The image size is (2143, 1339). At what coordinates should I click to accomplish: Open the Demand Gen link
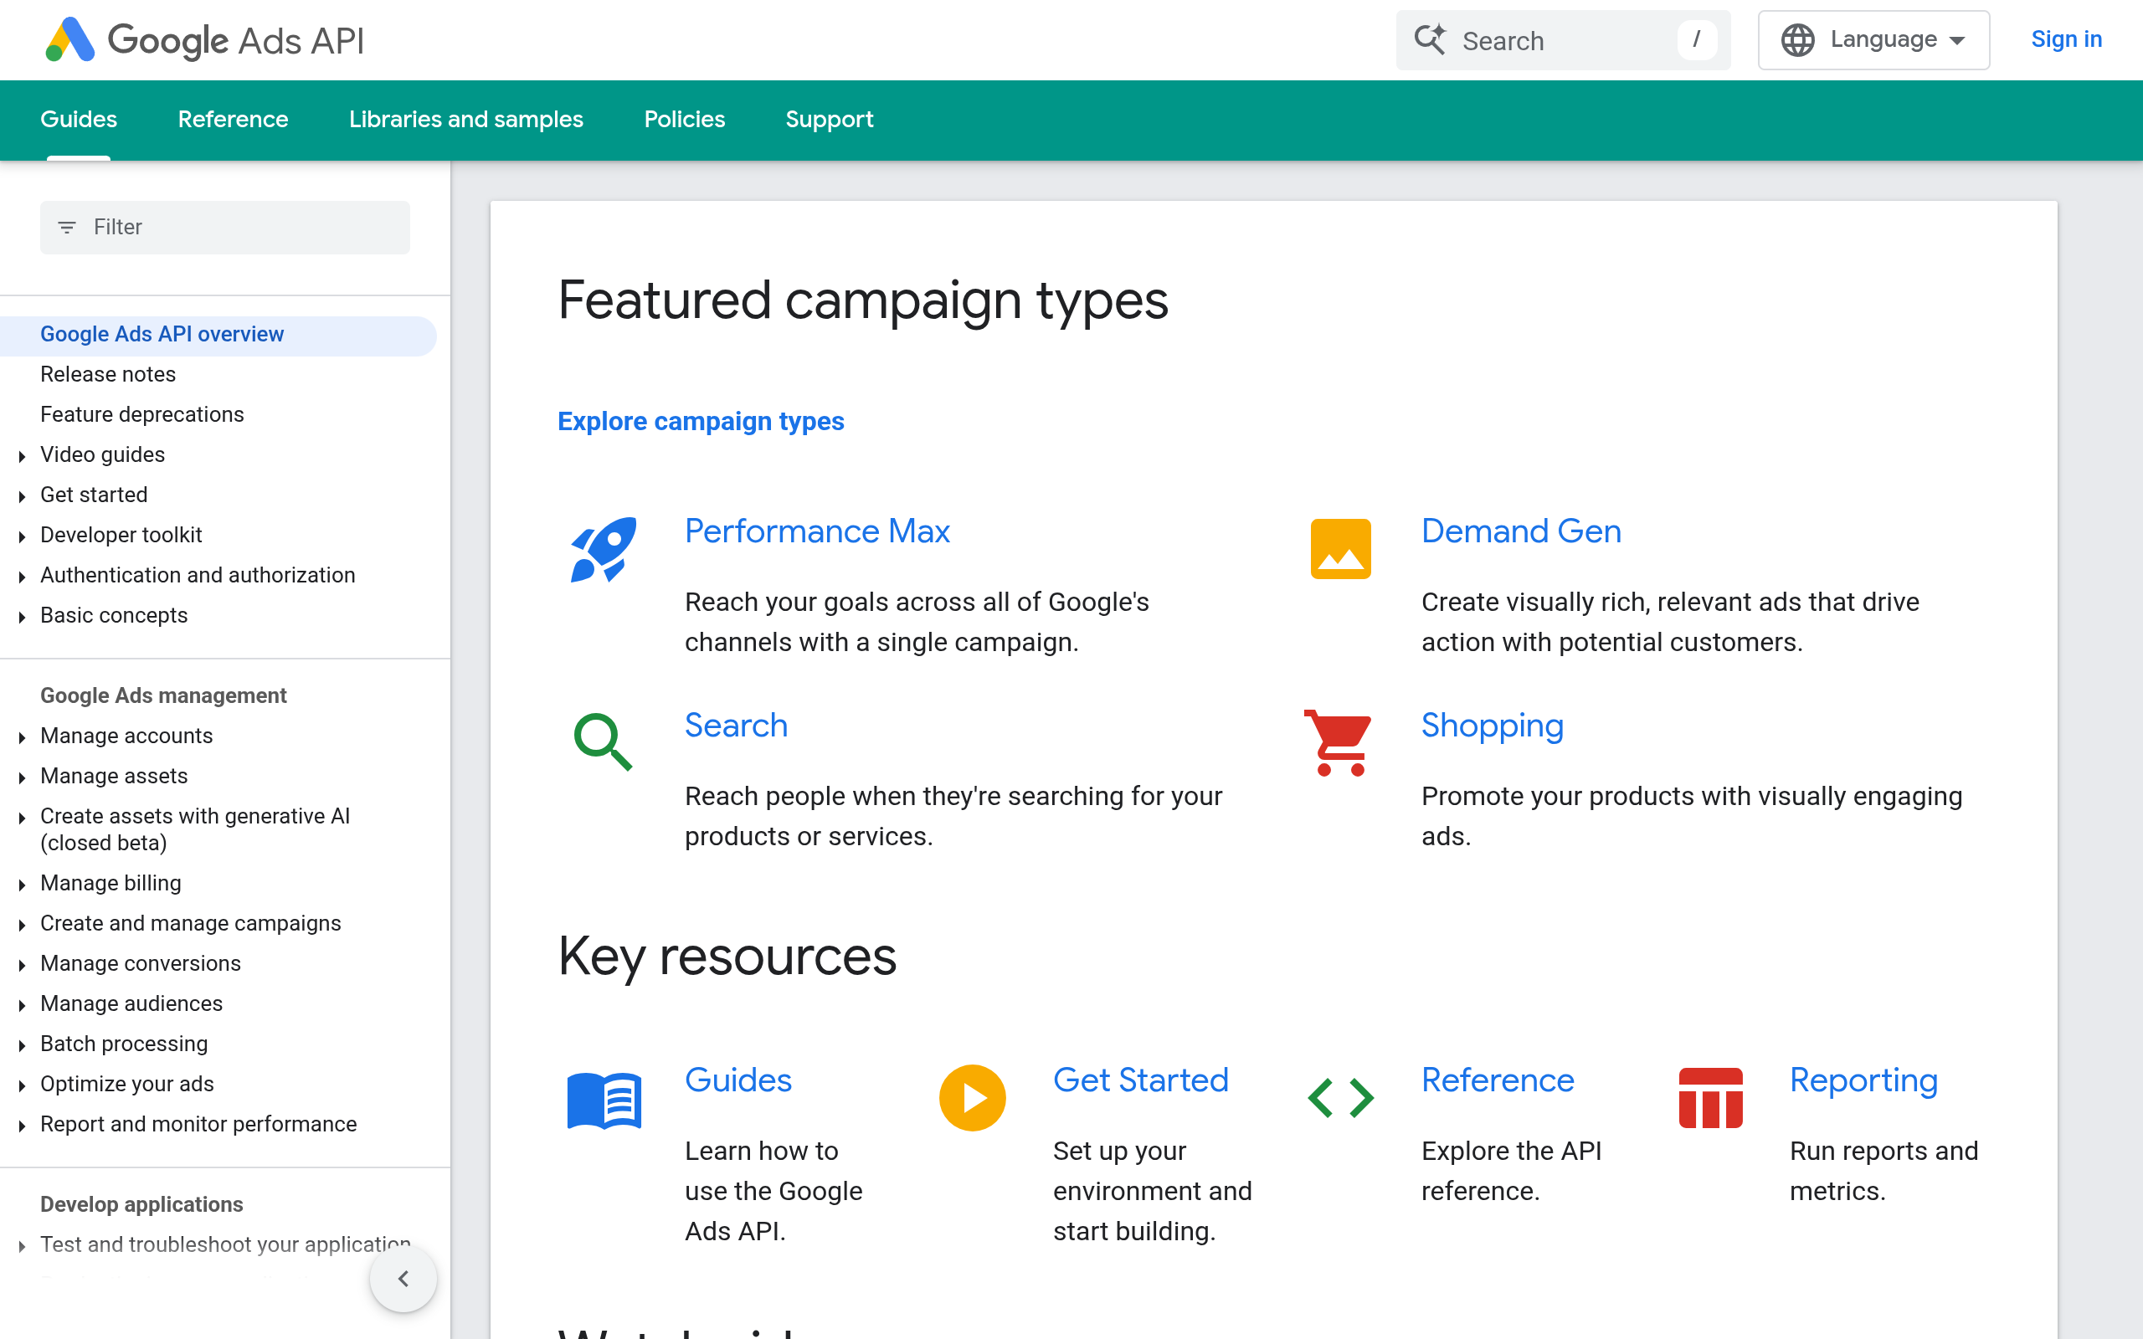click(x=1520, y=531)
